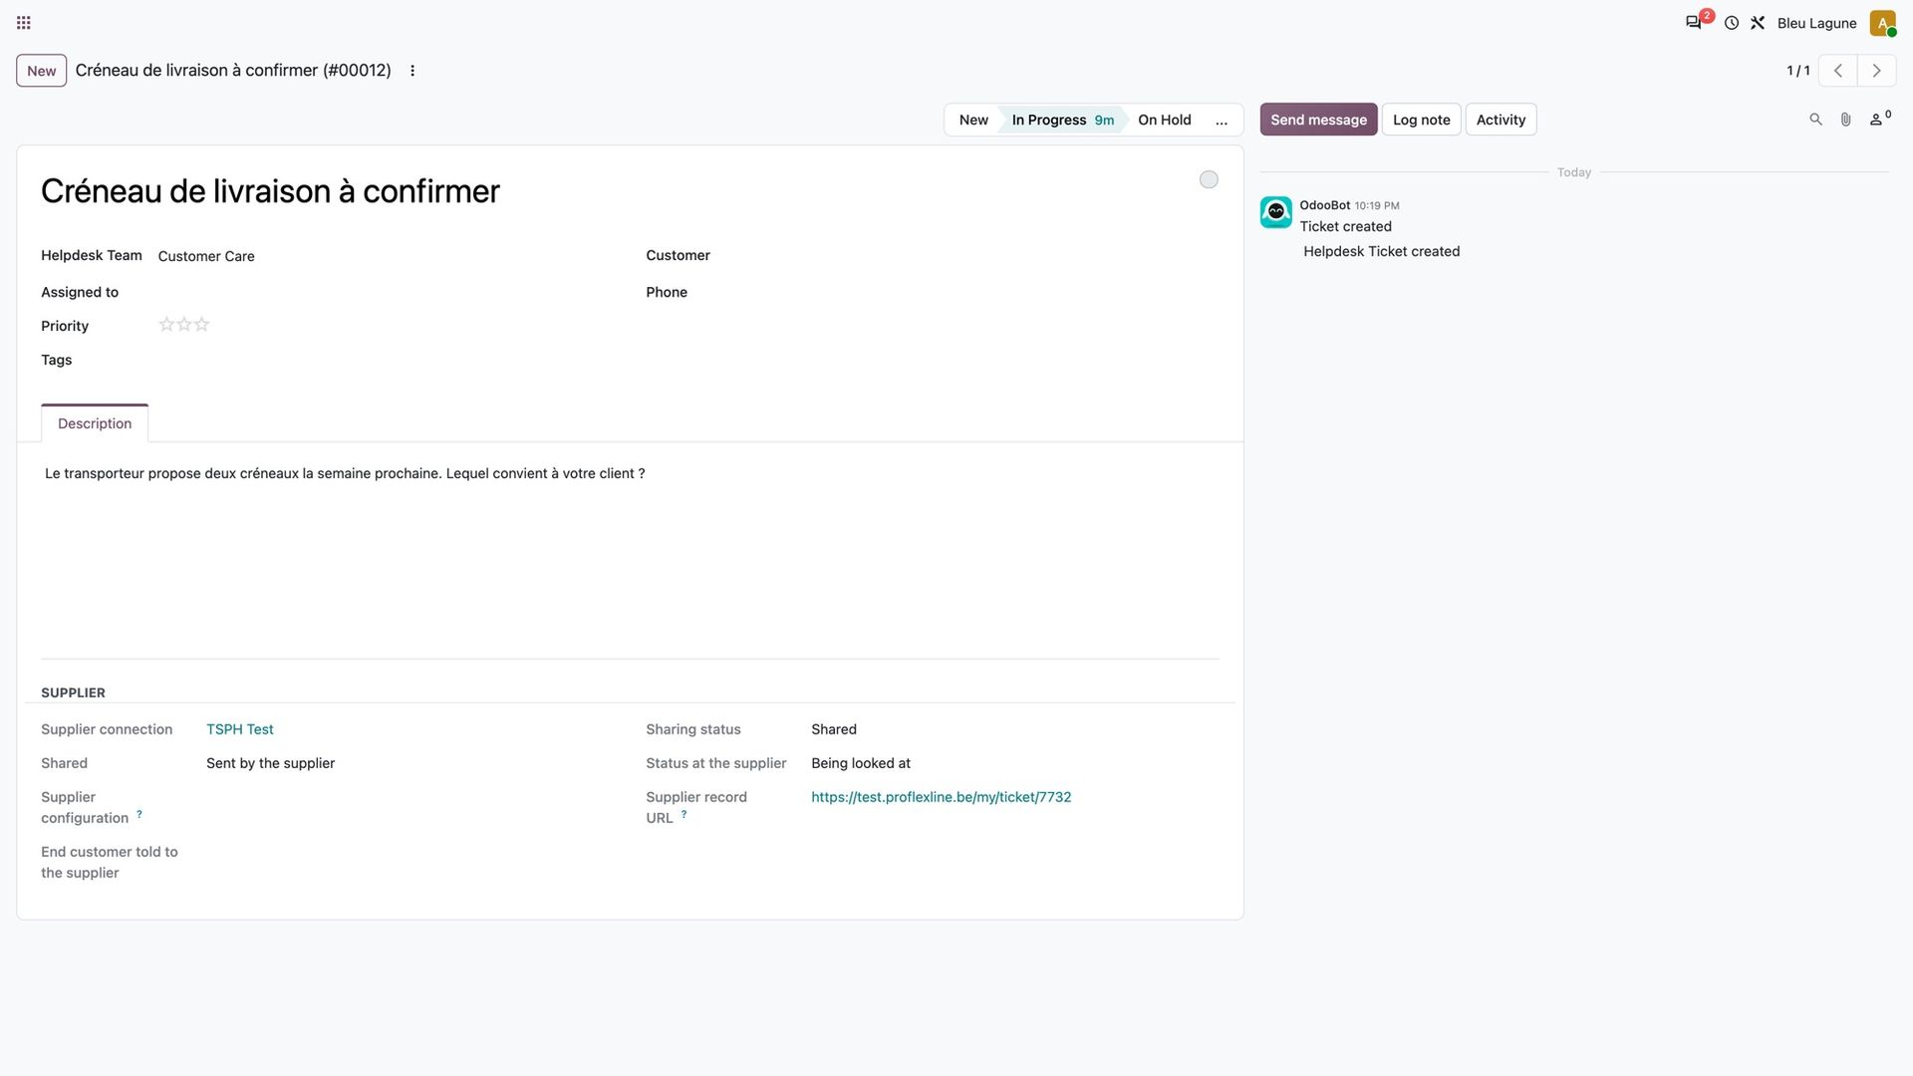Click the breadcrumb ticket title #00012
Screen dimensions: 1913x1076
click(x=233, y=71)
